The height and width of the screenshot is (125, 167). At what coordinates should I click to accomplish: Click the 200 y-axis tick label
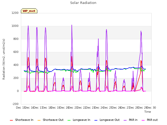click(16, 78)
